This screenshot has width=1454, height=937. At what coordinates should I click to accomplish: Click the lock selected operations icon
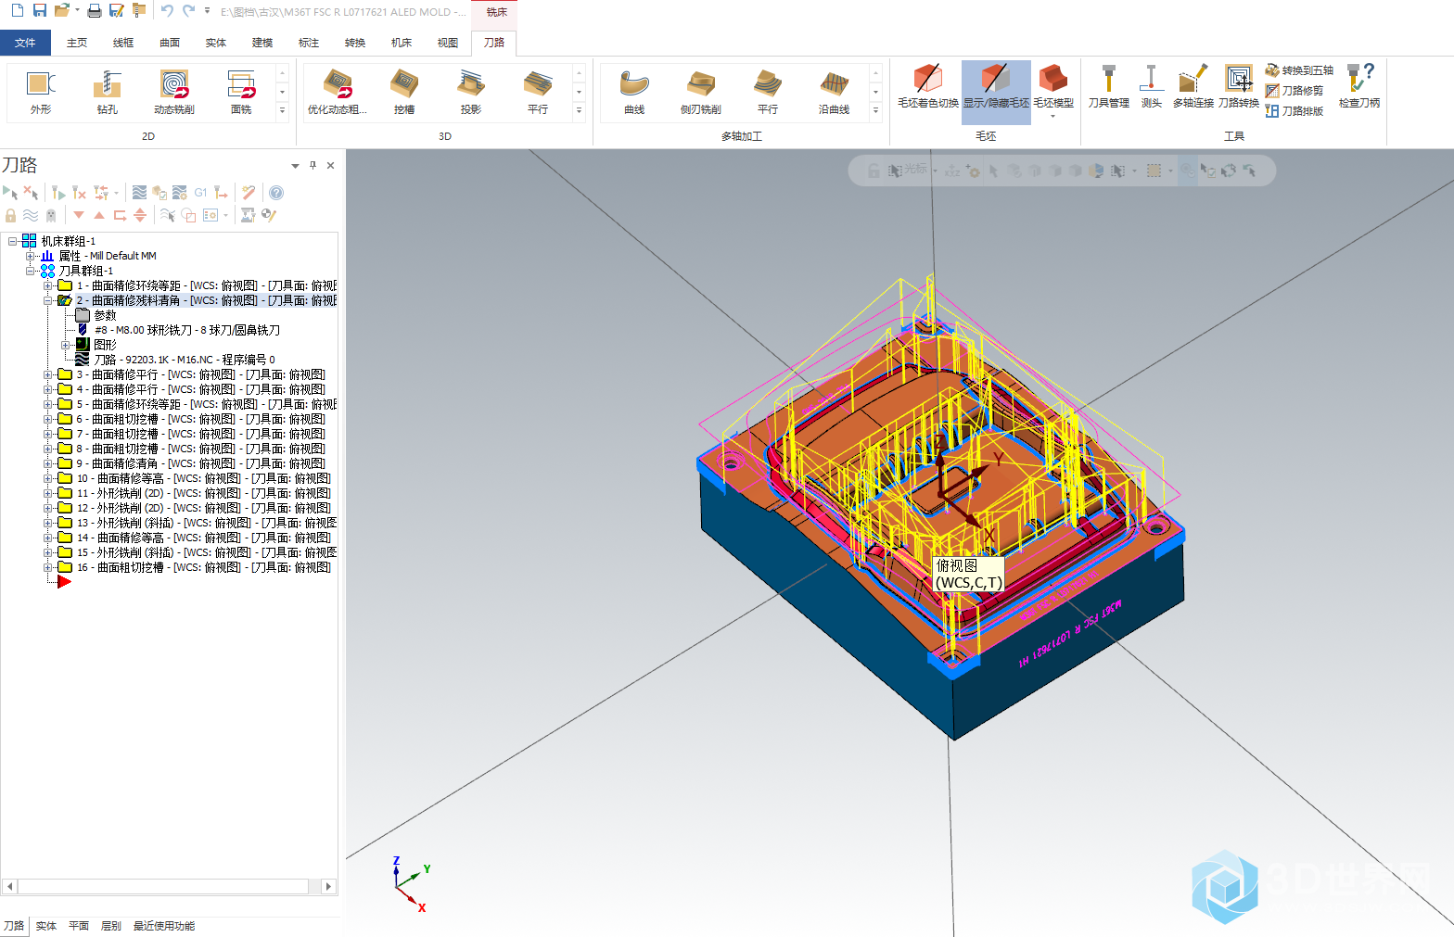[10, 215]
